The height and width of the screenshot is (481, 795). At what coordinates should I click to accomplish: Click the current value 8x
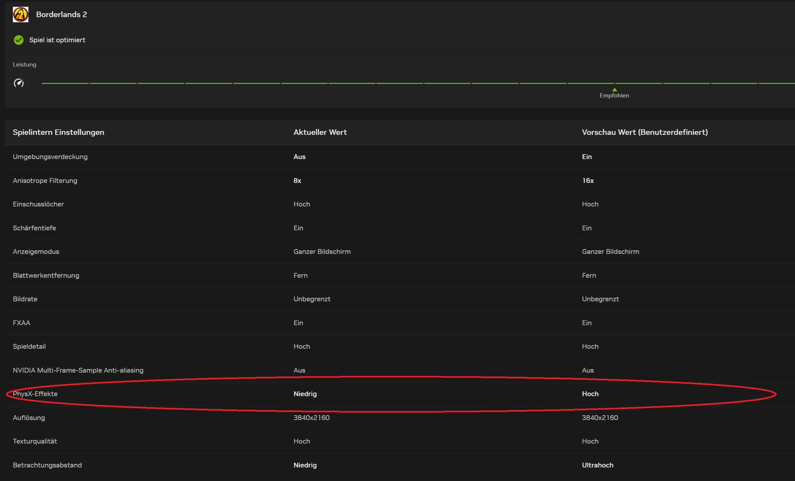[x=297, y=181]
